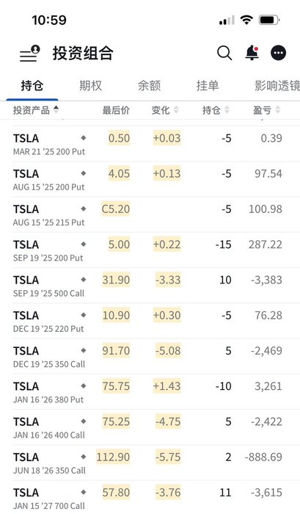Open the account menu hamburger icon
300x514 pixels.
pyautogui.click(x=30, y=54)
